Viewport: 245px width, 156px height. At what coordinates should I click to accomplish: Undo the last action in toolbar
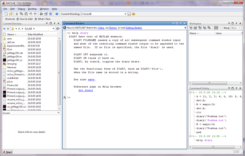coord(31,14)
